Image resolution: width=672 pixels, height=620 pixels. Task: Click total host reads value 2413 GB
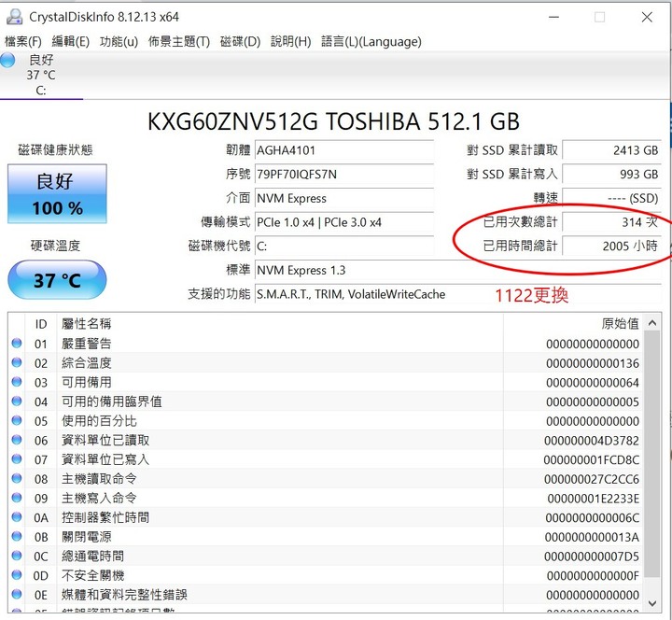[x=611, y=150]
